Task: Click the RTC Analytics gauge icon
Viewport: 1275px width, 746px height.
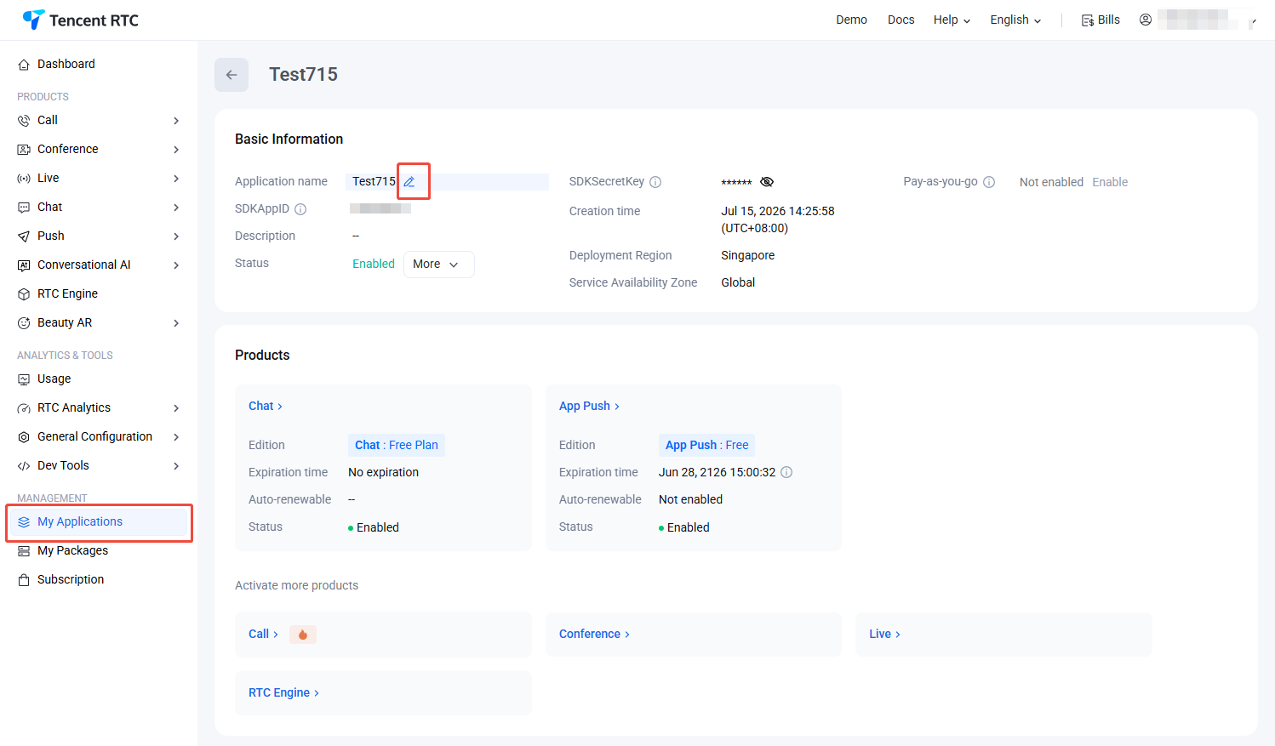Action: tap(24, 408)
